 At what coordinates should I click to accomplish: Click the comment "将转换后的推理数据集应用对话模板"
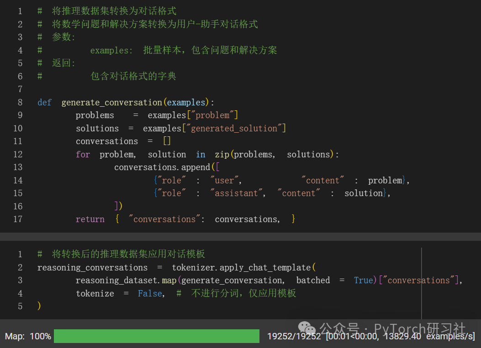(128, 254)
